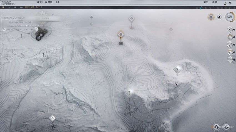
Task: Expand the first faction stack with badge 2
Action: coord(230,29)
